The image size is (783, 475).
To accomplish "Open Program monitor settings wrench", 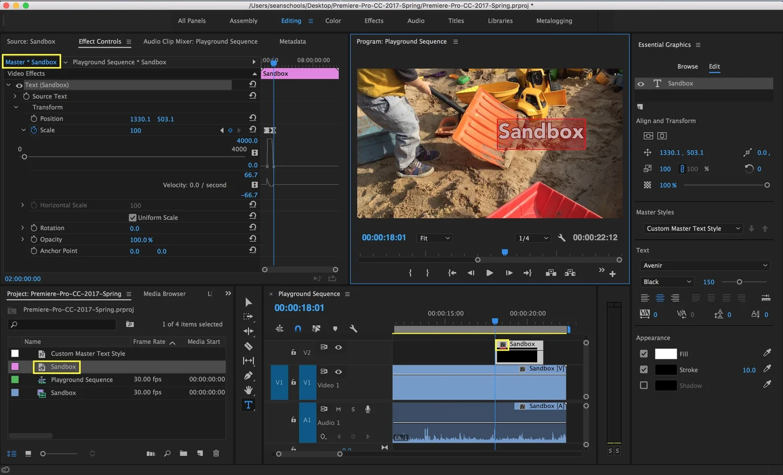I will [562, 238].
